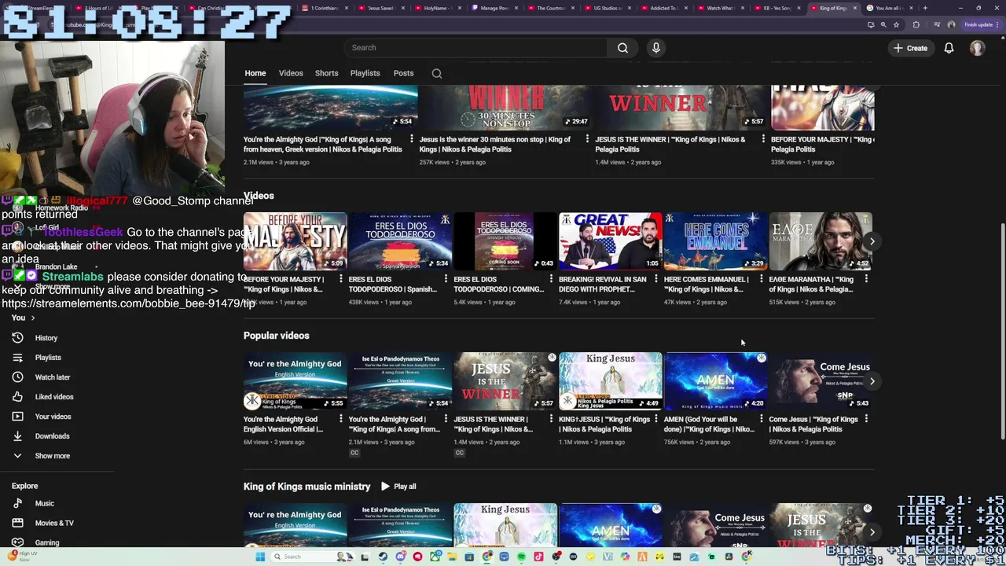Open the browser zoom magnifier icon
This screenshot has height=566, width=1006.
[x=883, y=24]
